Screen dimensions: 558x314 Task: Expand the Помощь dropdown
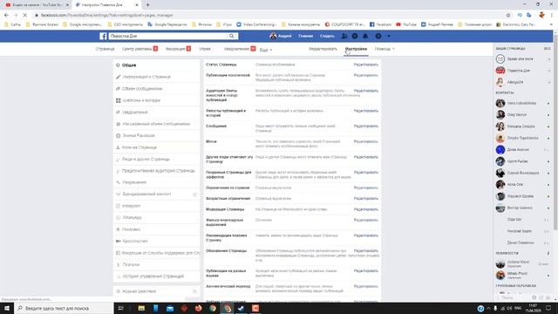pyautogui.click(x=384, y=49)
